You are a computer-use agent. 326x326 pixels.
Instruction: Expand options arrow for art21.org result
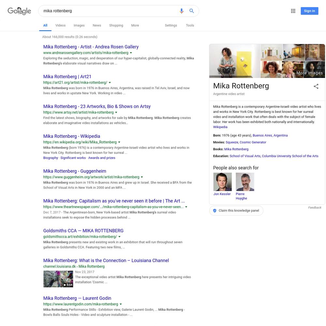(110, 82)
